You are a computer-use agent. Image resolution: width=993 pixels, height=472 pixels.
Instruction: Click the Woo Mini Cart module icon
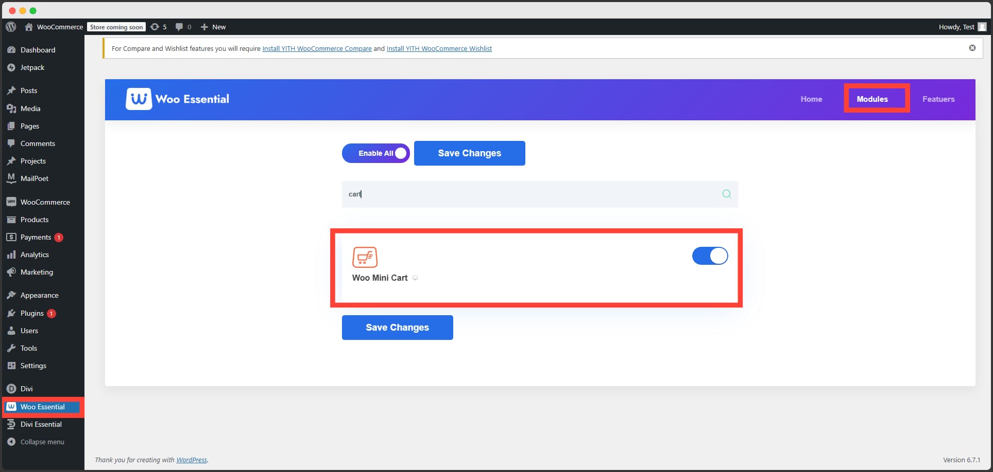point(365,257)
